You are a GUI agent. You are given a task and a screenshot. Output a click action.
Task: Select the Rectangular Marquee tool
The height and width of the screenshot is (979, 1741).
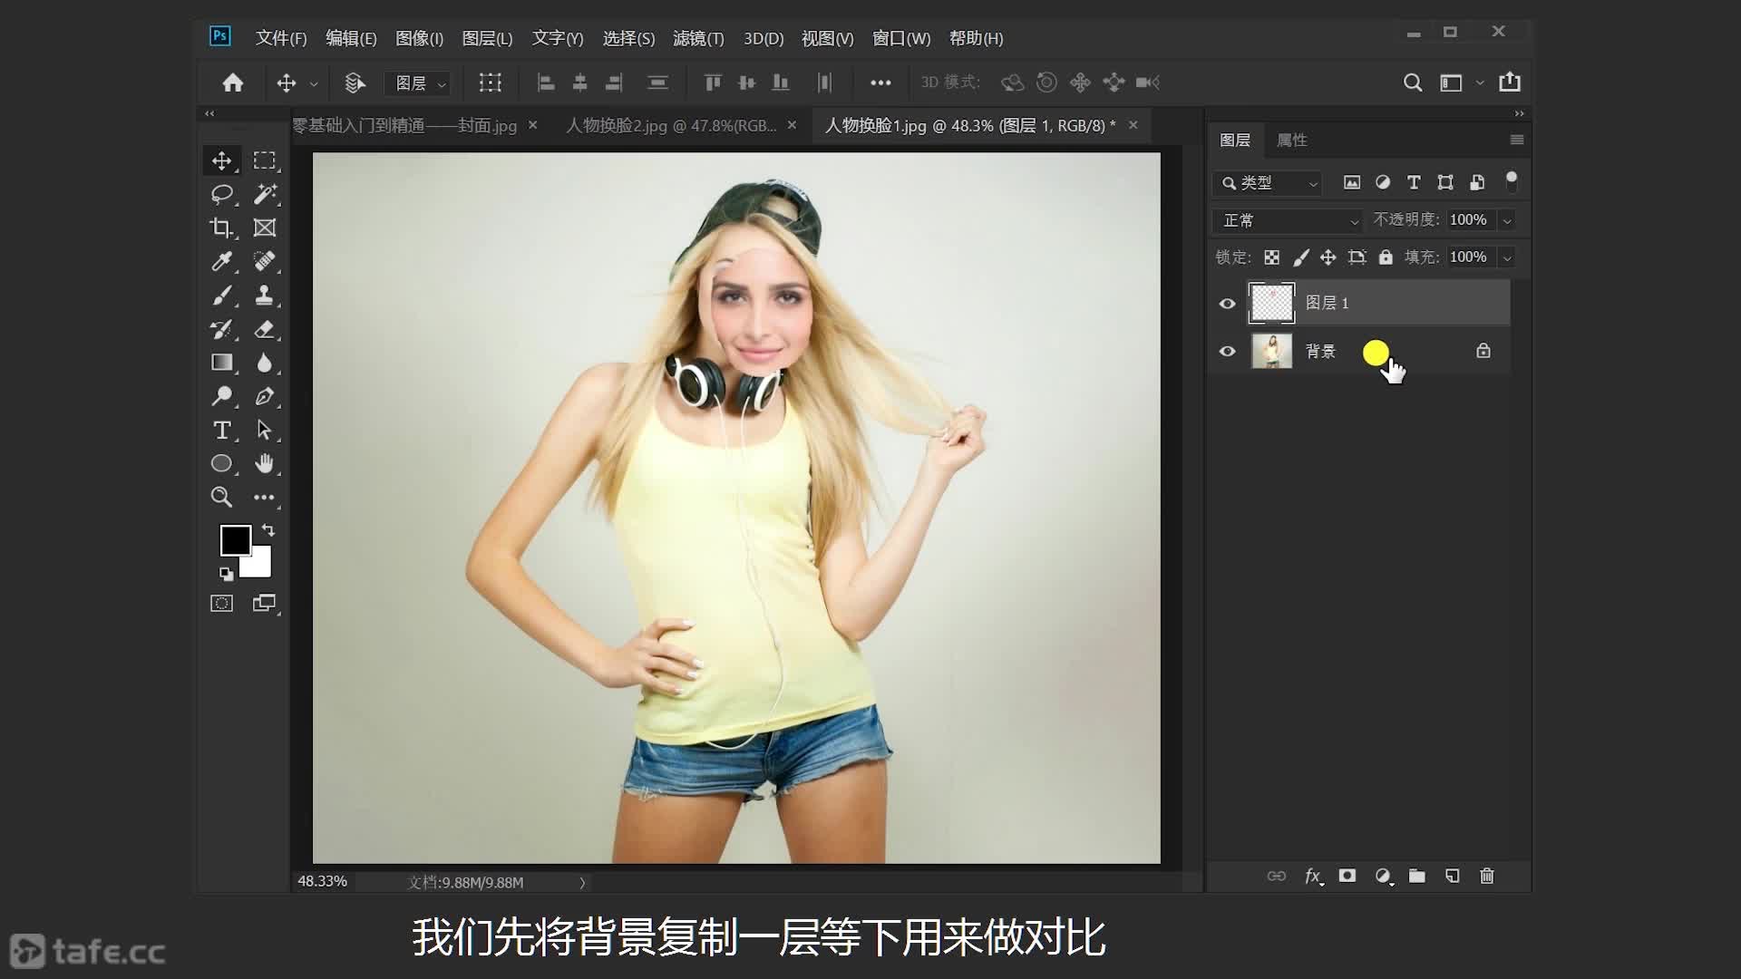[x=265, y=160]
